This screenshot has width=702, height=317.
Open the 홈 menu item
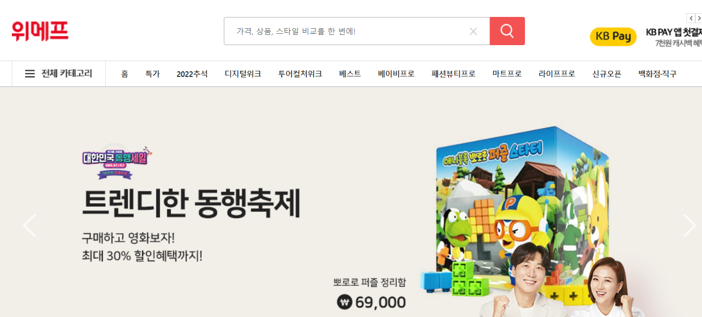tap(125, 74)
